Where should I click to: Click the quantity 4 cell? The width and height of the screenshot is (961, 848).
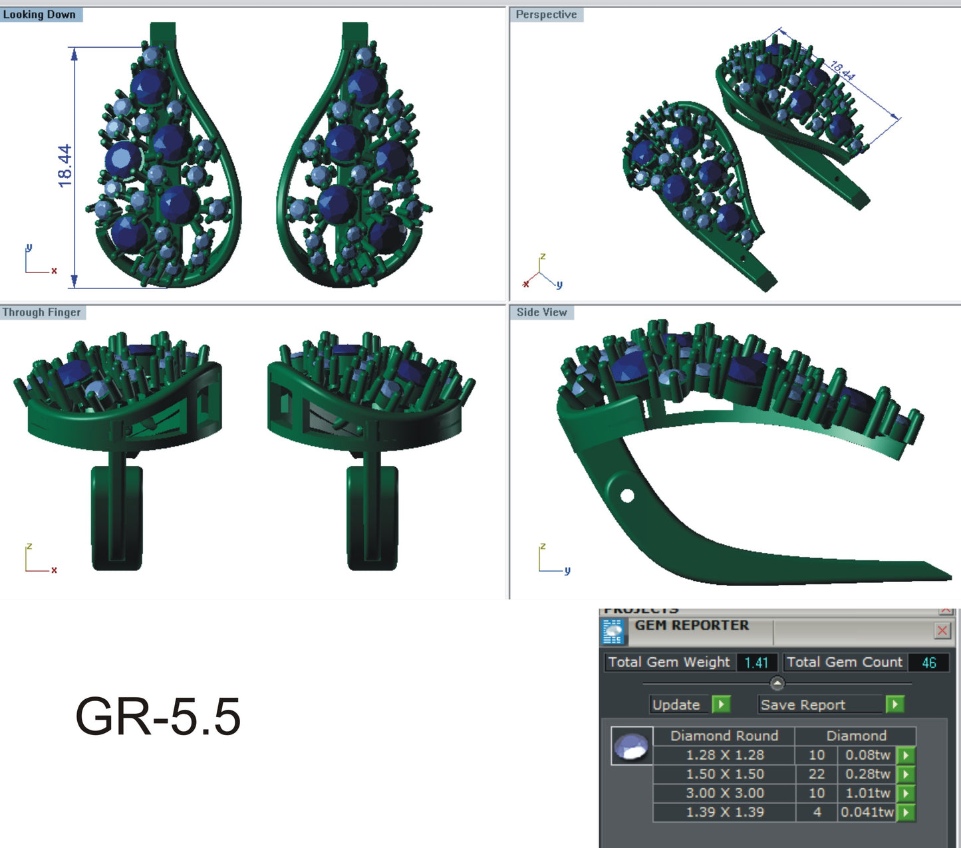pyautogui.click(x=817, y=812)
